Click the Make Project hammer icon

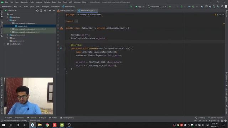(x=131, y=6)
